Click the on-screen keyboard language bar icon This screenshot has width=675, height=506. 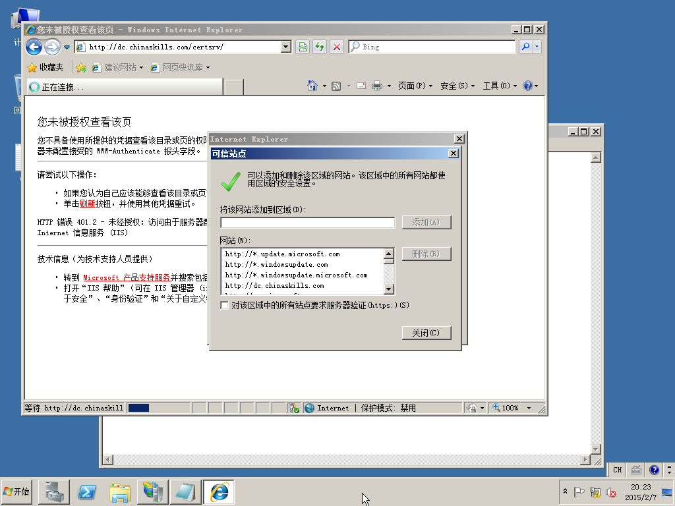click(x=636, y=470)
